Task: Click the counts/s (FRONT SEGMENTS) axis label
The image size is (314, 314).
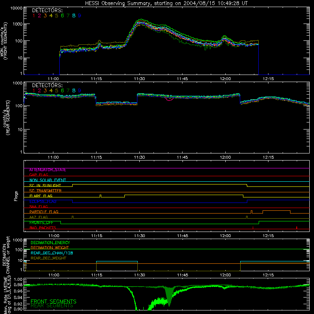Action: [4, 41]
